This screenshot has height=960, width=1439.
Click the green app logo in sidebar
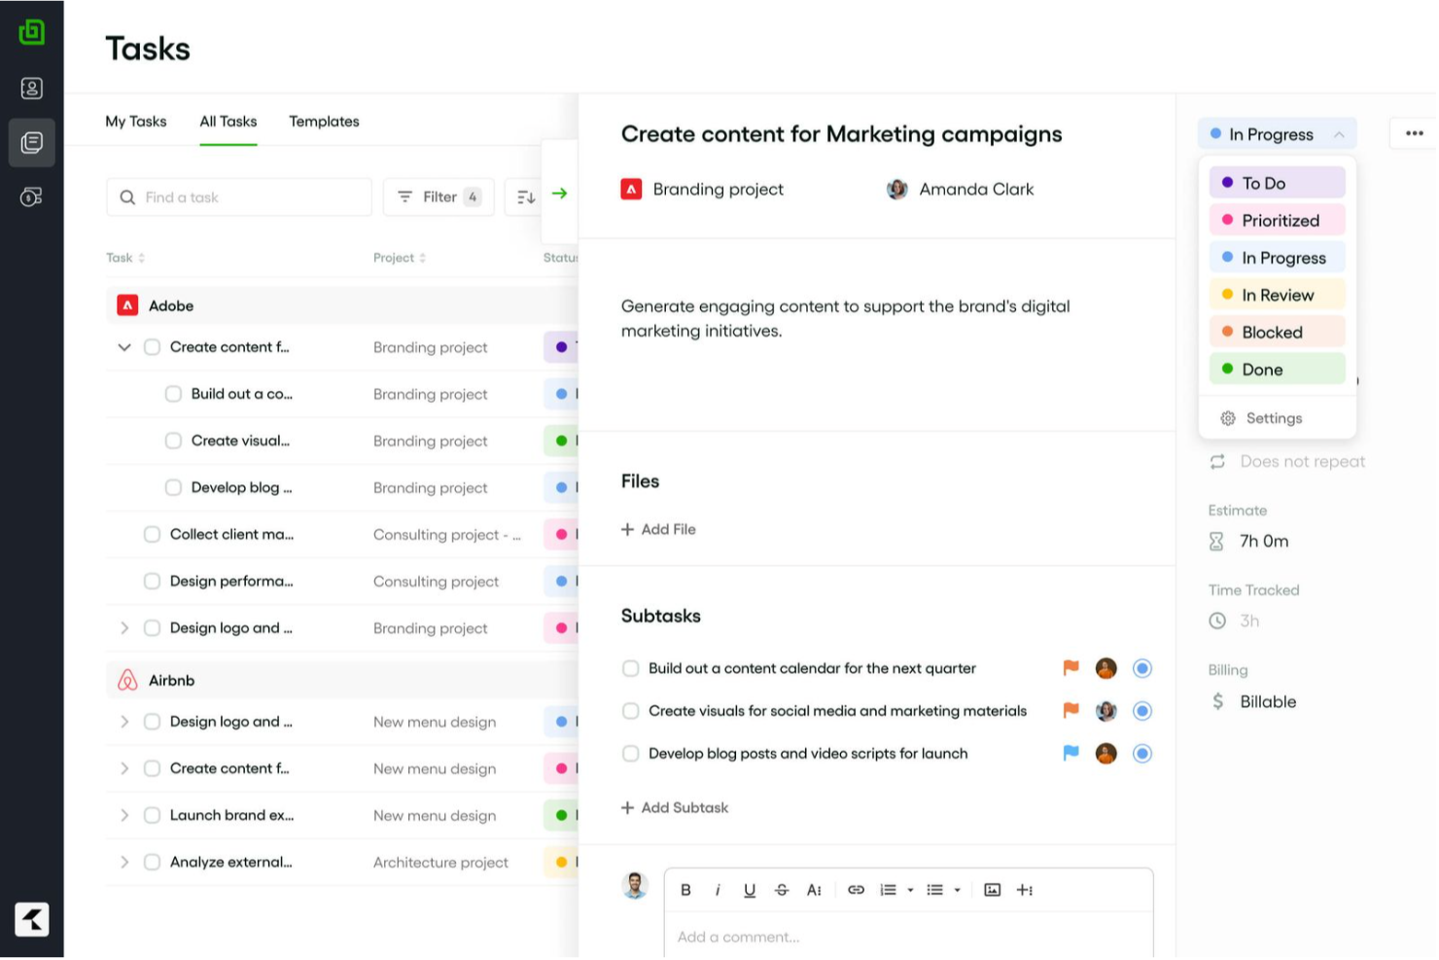pos(32,32)
